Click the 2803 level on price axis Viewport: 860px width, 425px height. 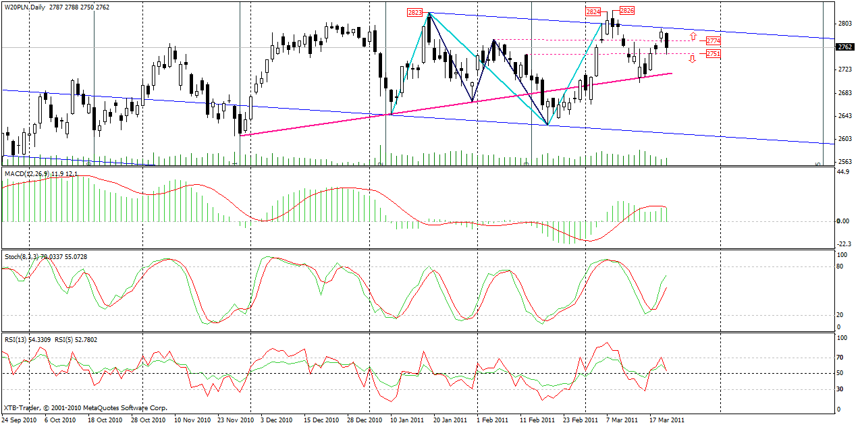coord(844,24)
